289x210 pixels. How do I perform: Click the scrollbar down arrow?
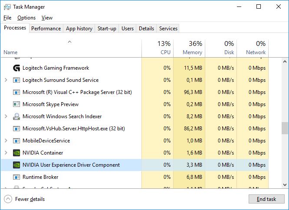(x=285, y=184)
